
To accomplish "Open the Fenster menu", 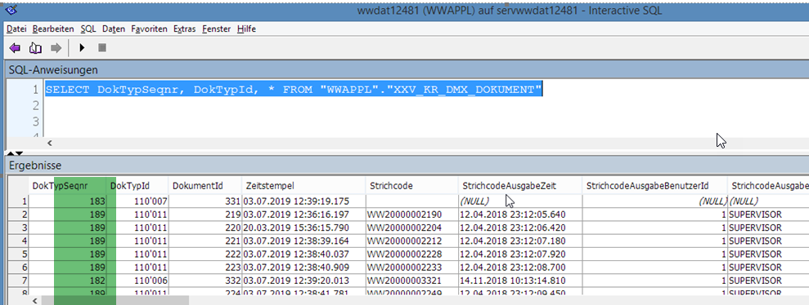I will tap(216, 29).
